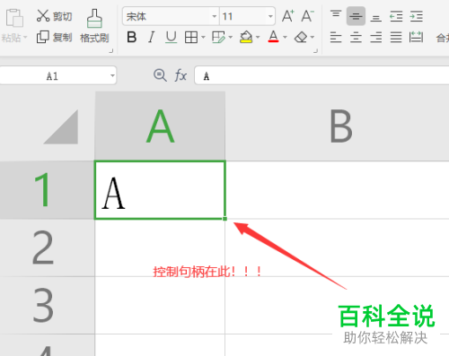This screenshot has width=449, height=356.
Task: Toggle Bold formatting
Action: pos(132,38)
